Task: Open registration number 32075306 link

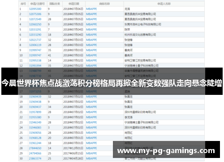Action: coord(35,14)
